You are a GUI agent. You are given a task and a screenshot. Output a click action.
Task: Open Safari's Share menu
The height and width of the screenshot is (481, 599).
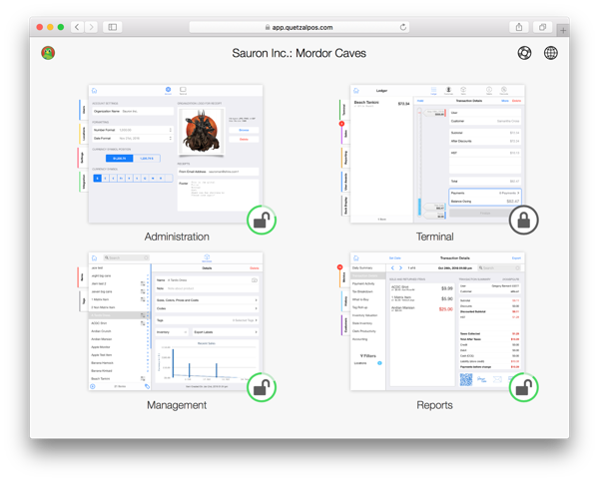[x=519, y=27]
